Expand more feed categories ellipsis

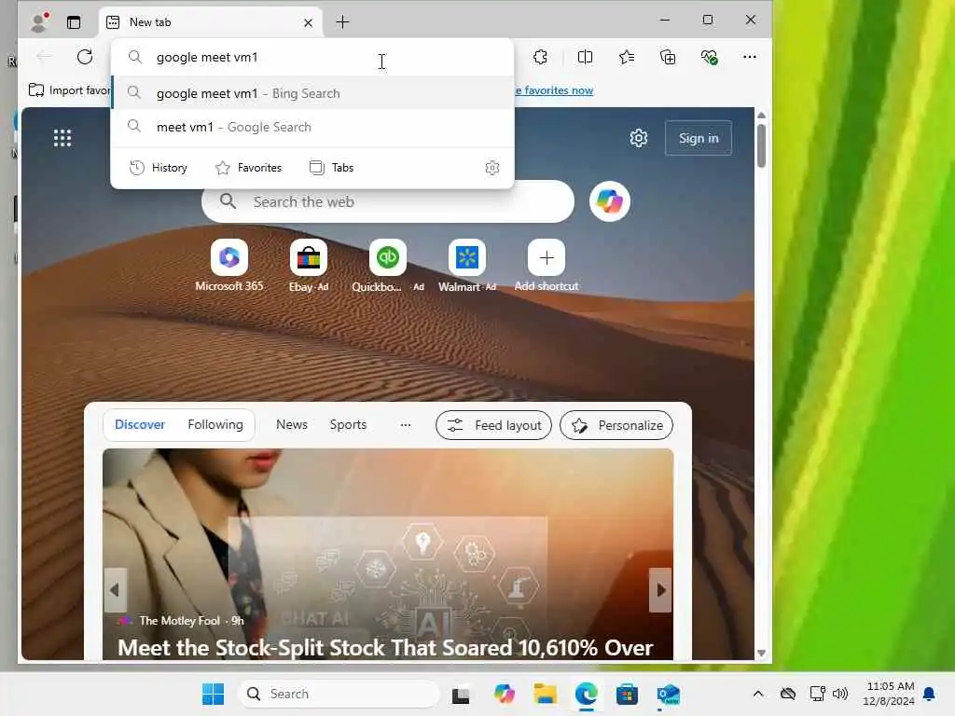coord(406,425)
